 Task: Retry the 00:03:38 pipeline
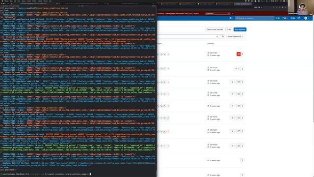point(238,94)
